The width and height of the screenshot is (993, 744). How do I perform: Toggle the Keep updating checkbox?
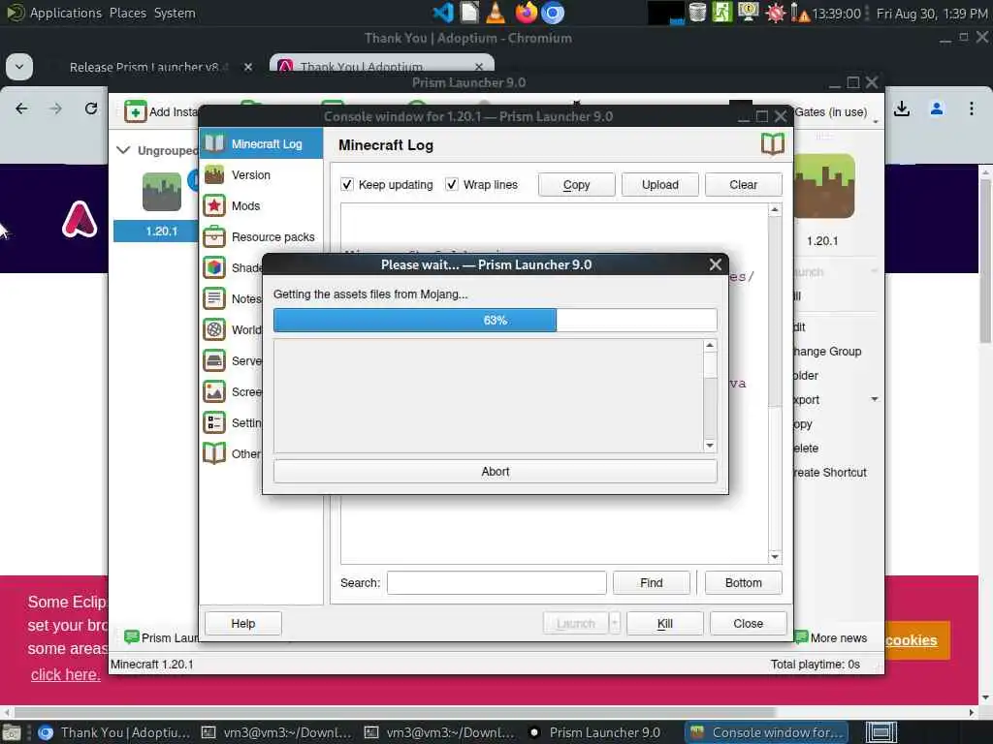(x=347, y=185)
